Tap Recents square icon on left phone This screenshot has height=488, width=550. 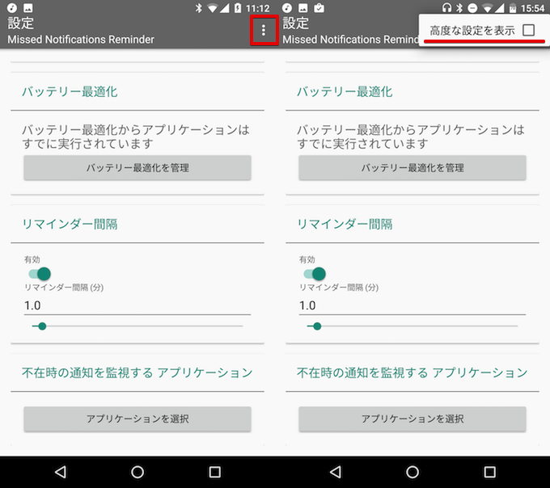(x=214, y=472)
